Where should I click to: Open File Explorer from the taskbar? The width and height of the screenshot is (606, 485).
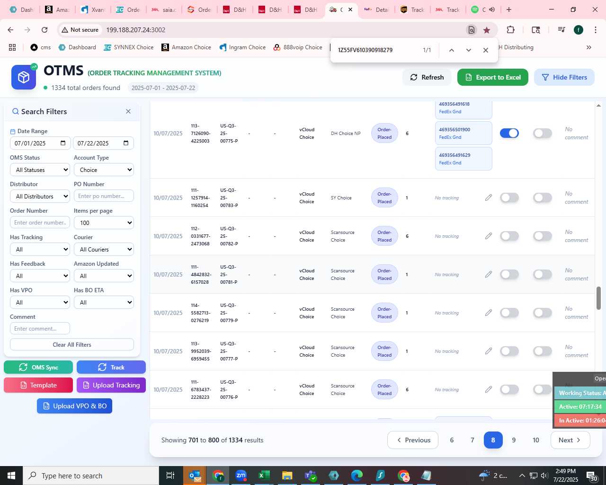[x=287, y=476]
